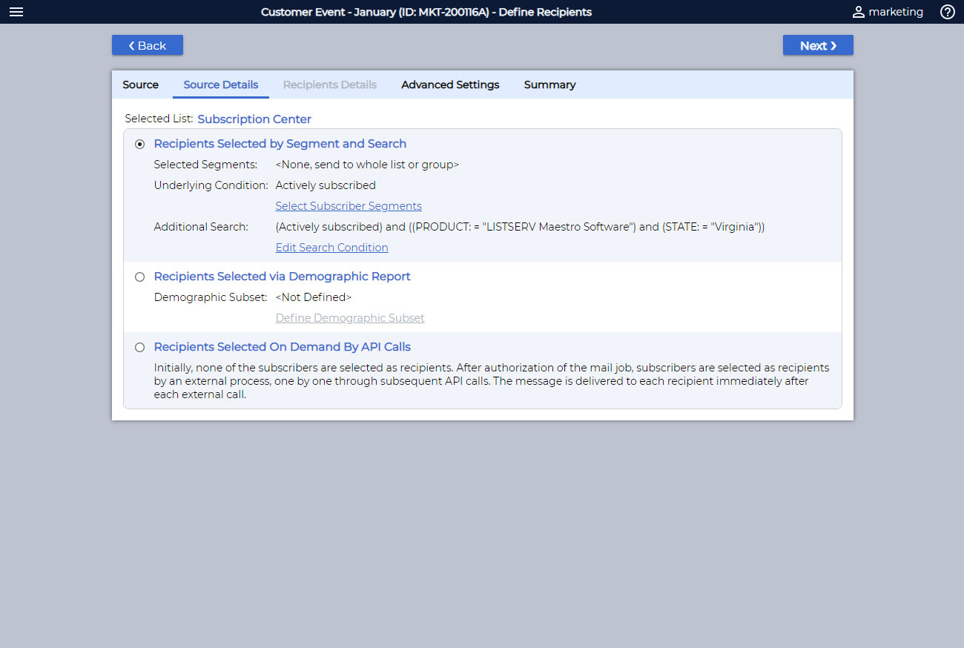Image resolution: width=964 pixels, height=648 pixels.
Task: Click the Recipients Selected On Demand heading text
Action: pos(282,347)
